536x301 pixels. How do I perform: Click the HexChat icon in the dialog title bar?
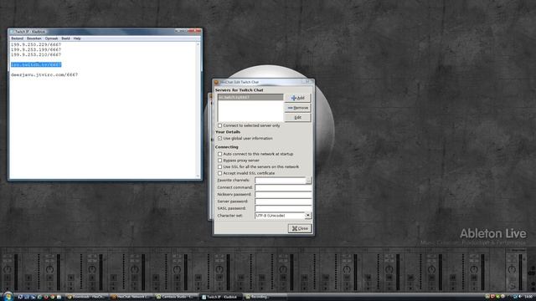216,82
